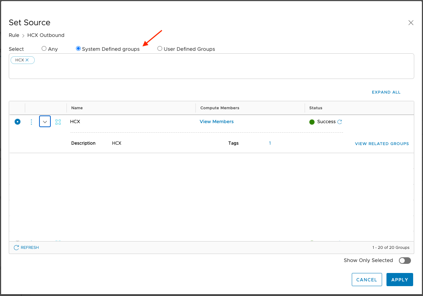The width and height of the screenshot is (423, 296).
Task: Open View Members for HCX
Action: [217, 122]
